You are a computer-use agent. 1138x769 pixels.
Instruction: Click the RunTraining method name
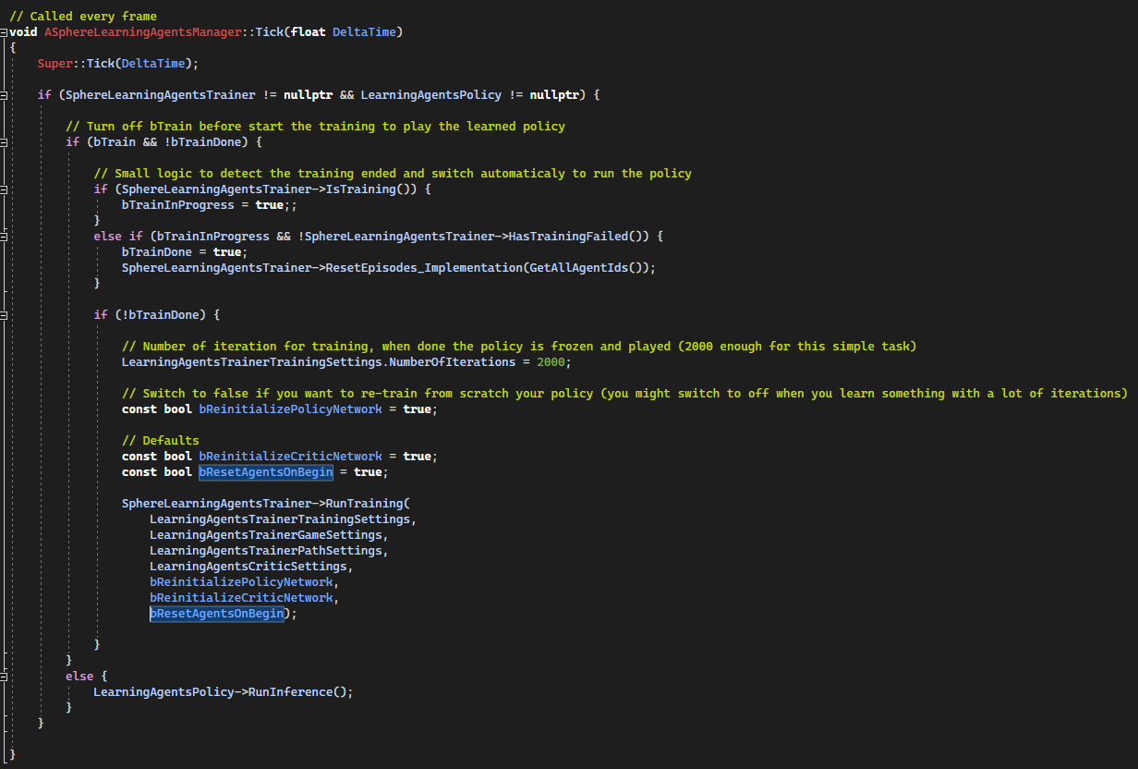coord(364,504)
